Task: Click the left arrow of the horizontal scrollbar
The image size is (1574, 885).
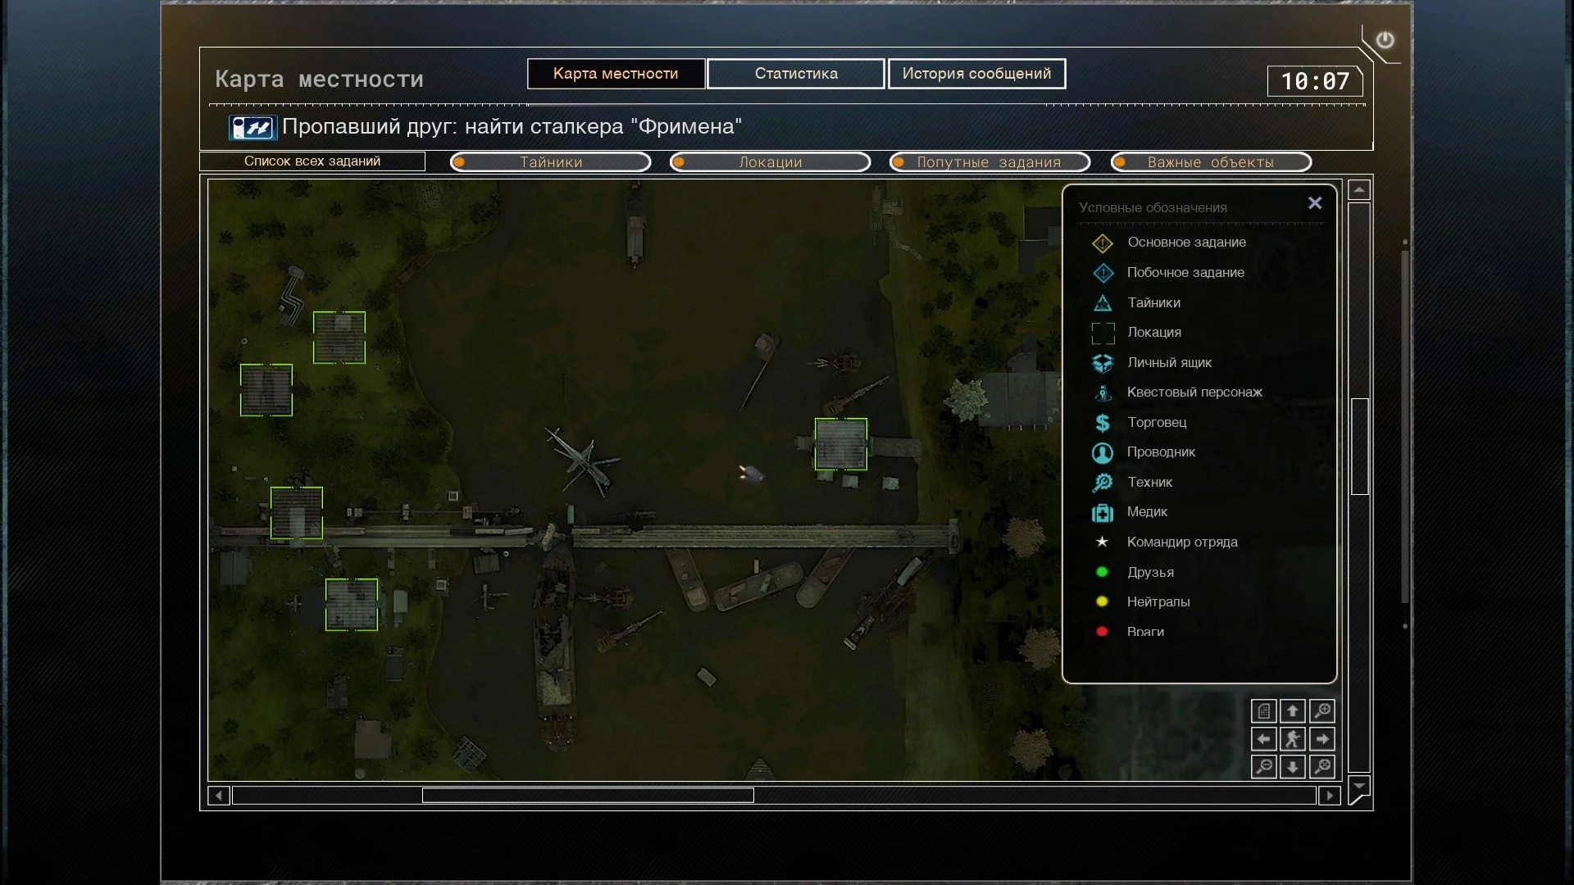Action: point(219,796)
